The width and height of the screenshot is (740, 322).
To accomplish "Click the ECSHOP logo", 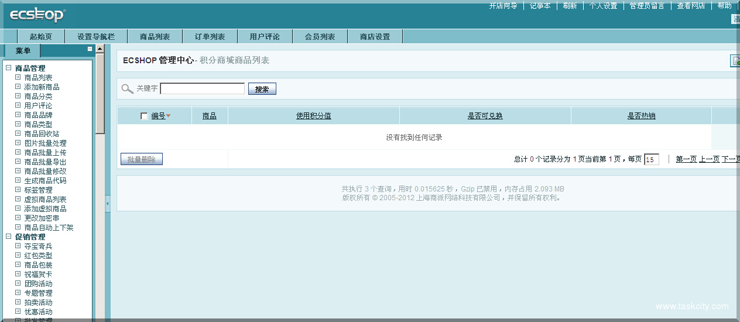I will coord(37,16).
